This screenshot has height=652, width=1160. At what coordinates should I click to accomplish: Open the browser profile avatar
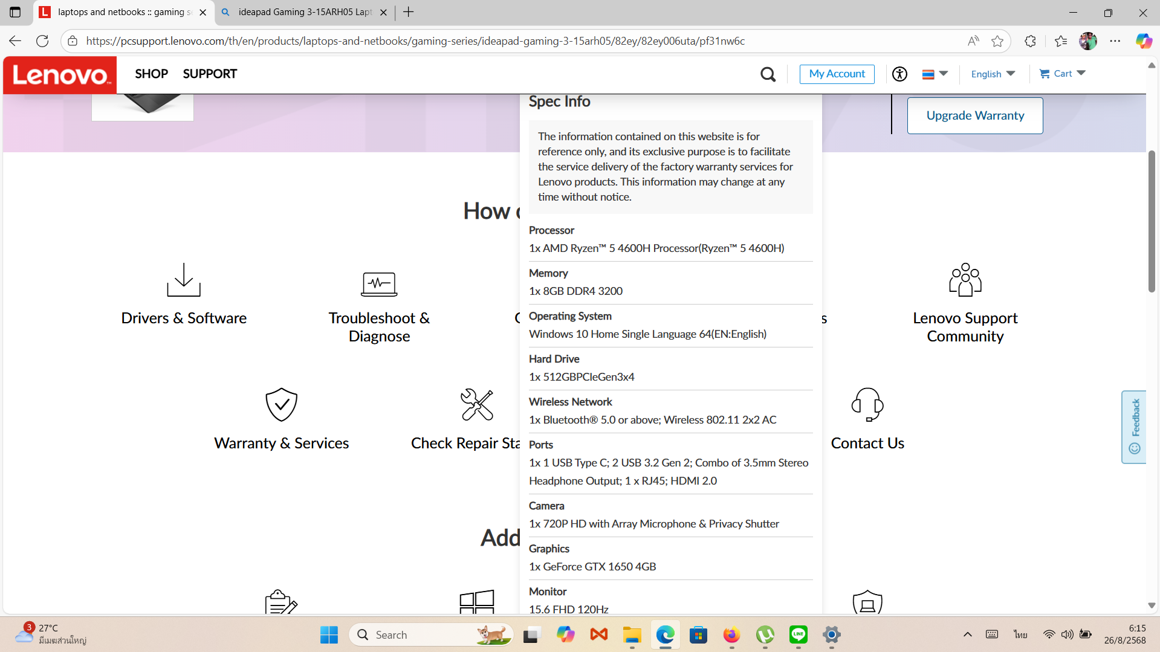point(1088,41)
